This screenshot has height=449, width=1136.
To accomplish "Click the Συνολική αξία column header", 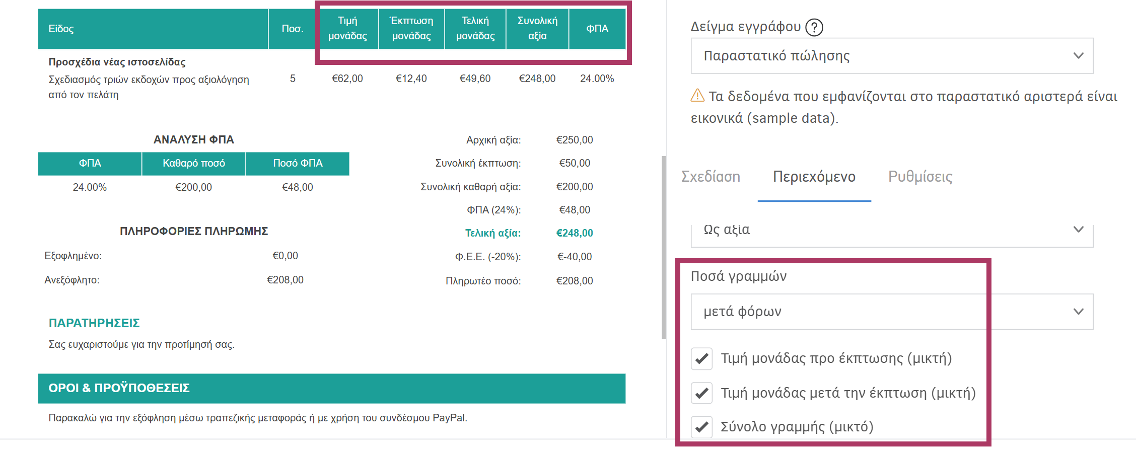I will point(537,29).
